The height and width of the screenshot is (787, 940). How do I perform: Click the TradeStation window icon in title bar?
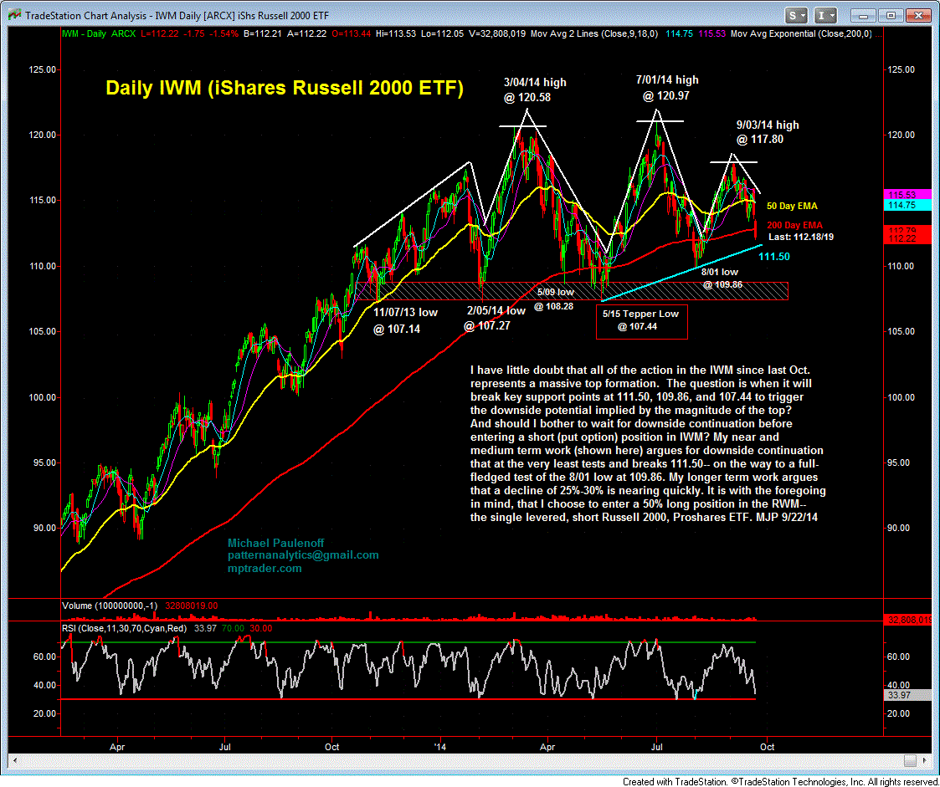click(14, 15)
